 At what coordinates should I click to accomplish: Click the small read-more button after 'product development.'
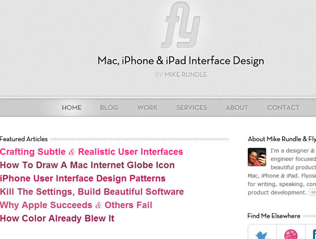[x=313, y=192]
